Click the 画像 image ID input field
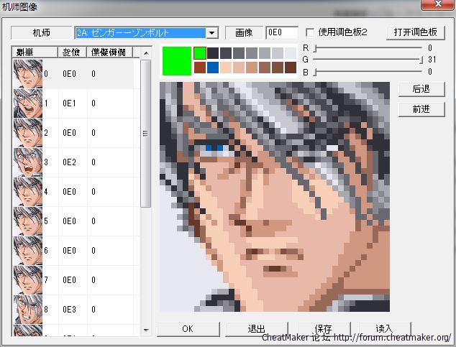 tap(281, 33)
